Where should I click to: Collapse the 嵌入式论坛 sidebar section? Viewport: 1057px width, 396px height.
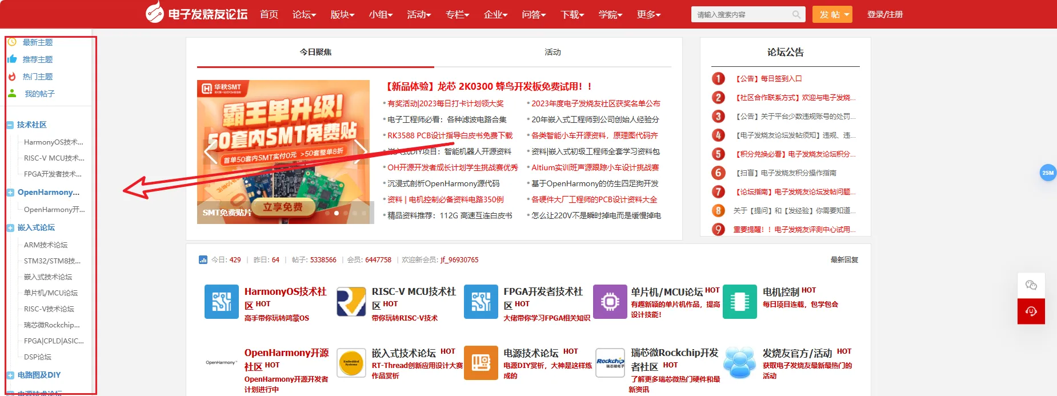point(10,228)
